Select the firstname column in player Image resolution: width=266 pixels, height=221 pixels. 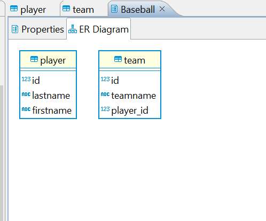[48, 111]
